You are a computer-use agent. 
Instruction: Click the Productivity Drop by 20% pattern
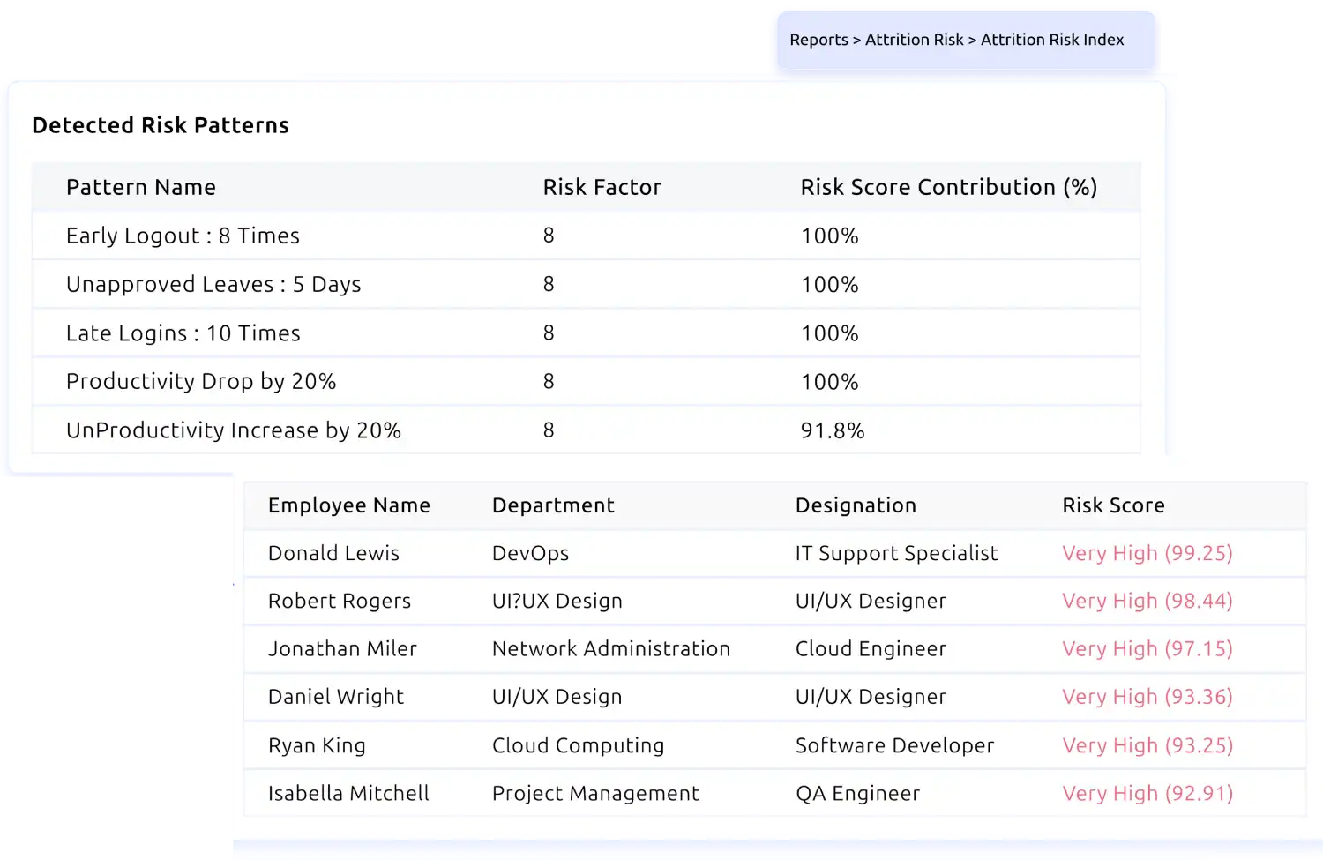[x=201, y=381]
